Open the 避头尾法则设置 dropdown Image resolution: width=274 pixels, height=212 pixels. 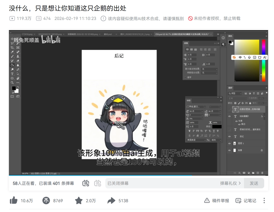210,69
